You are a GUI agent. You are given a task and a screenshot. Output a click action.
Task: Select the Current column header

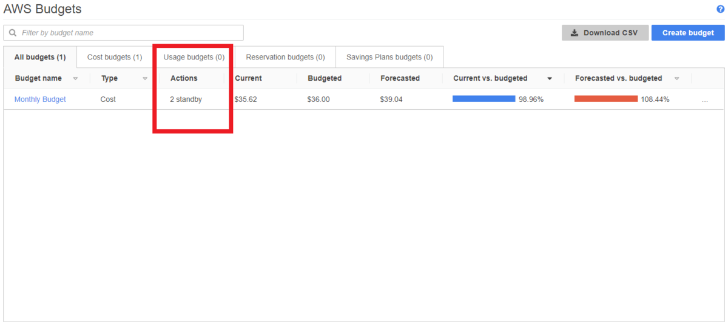pos(248,78)
